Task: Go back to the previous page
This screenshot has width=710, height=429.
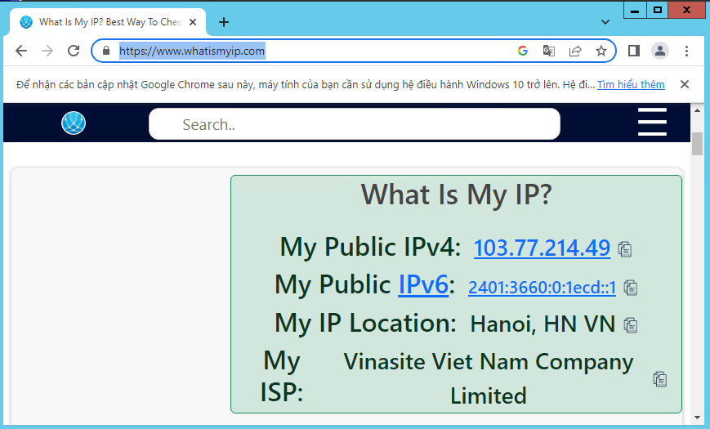Action: tap(21, 51)
